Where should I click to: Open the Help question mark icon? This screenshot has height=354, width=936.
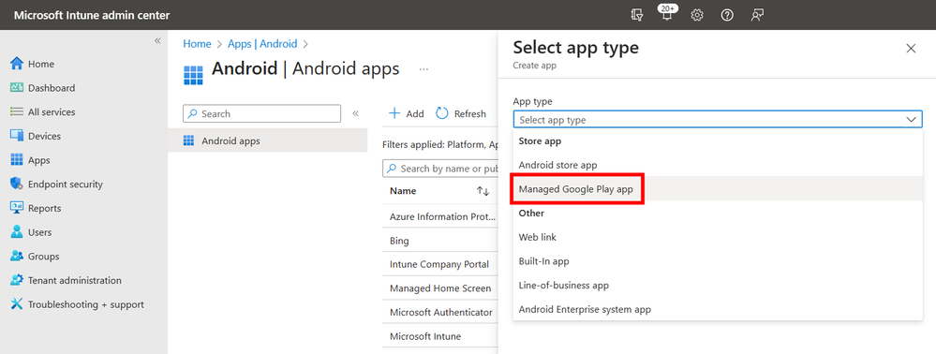tap(727, 15)
